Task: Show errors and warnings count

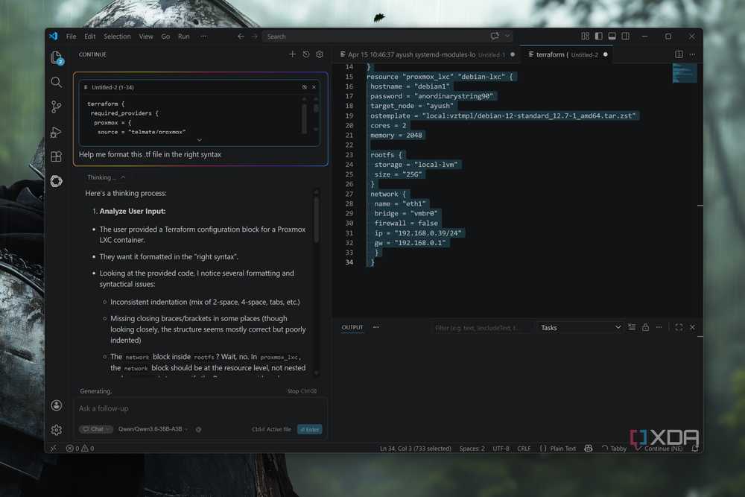Action: click(80, 448)
